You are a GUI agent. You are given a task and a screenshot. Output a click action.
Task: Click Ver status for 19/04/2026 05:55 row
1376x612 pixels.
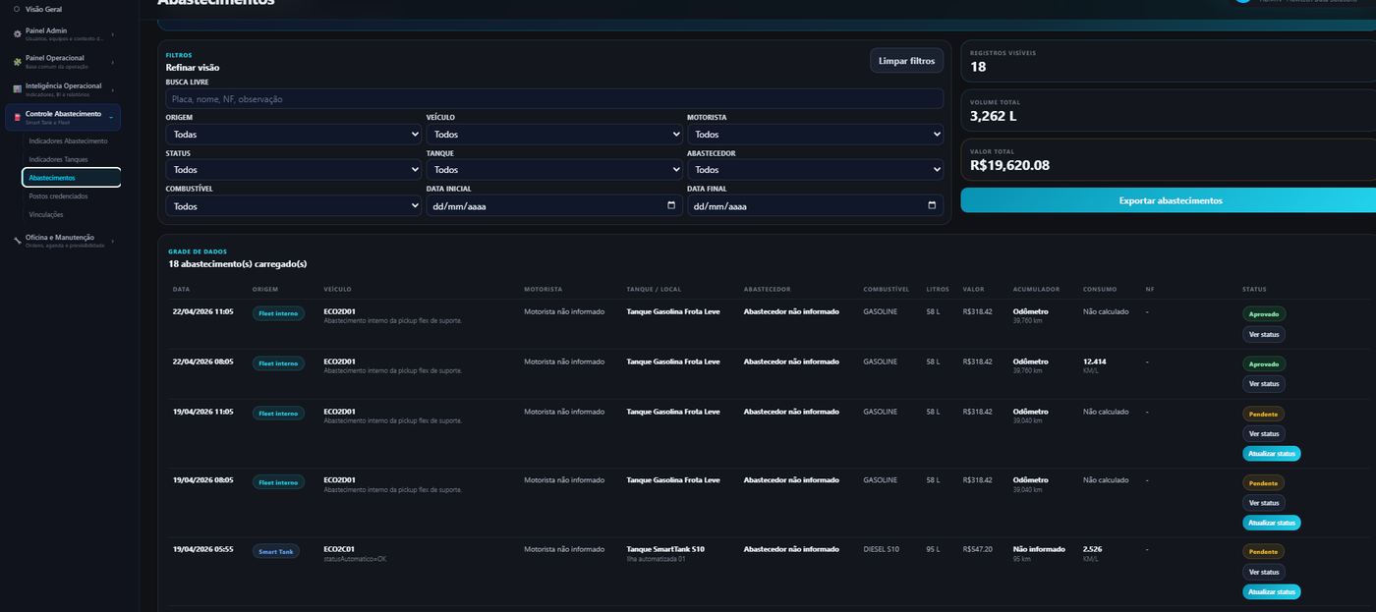[1263, 572]
